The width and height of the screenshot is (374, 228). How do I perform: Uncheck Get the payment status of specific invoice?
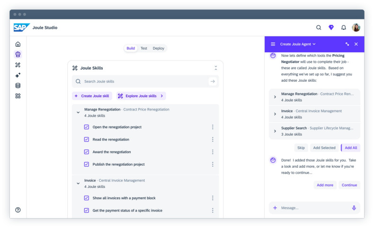pos(87,211)
